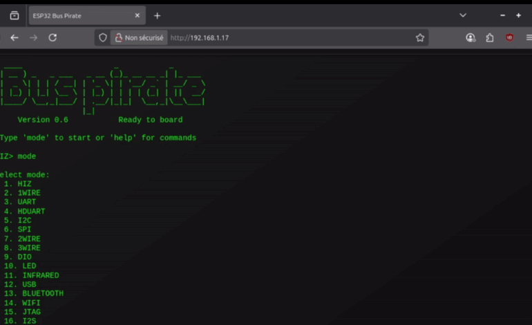Click the 'elect mode:' heading line
The width and height of the screenshot is (532, 325).
click(x=25, y=175)
